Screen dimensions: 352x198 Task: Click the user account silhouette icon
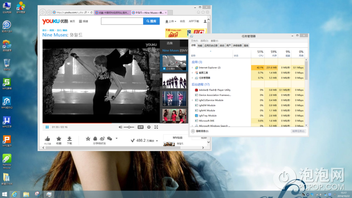coord(205,21)
